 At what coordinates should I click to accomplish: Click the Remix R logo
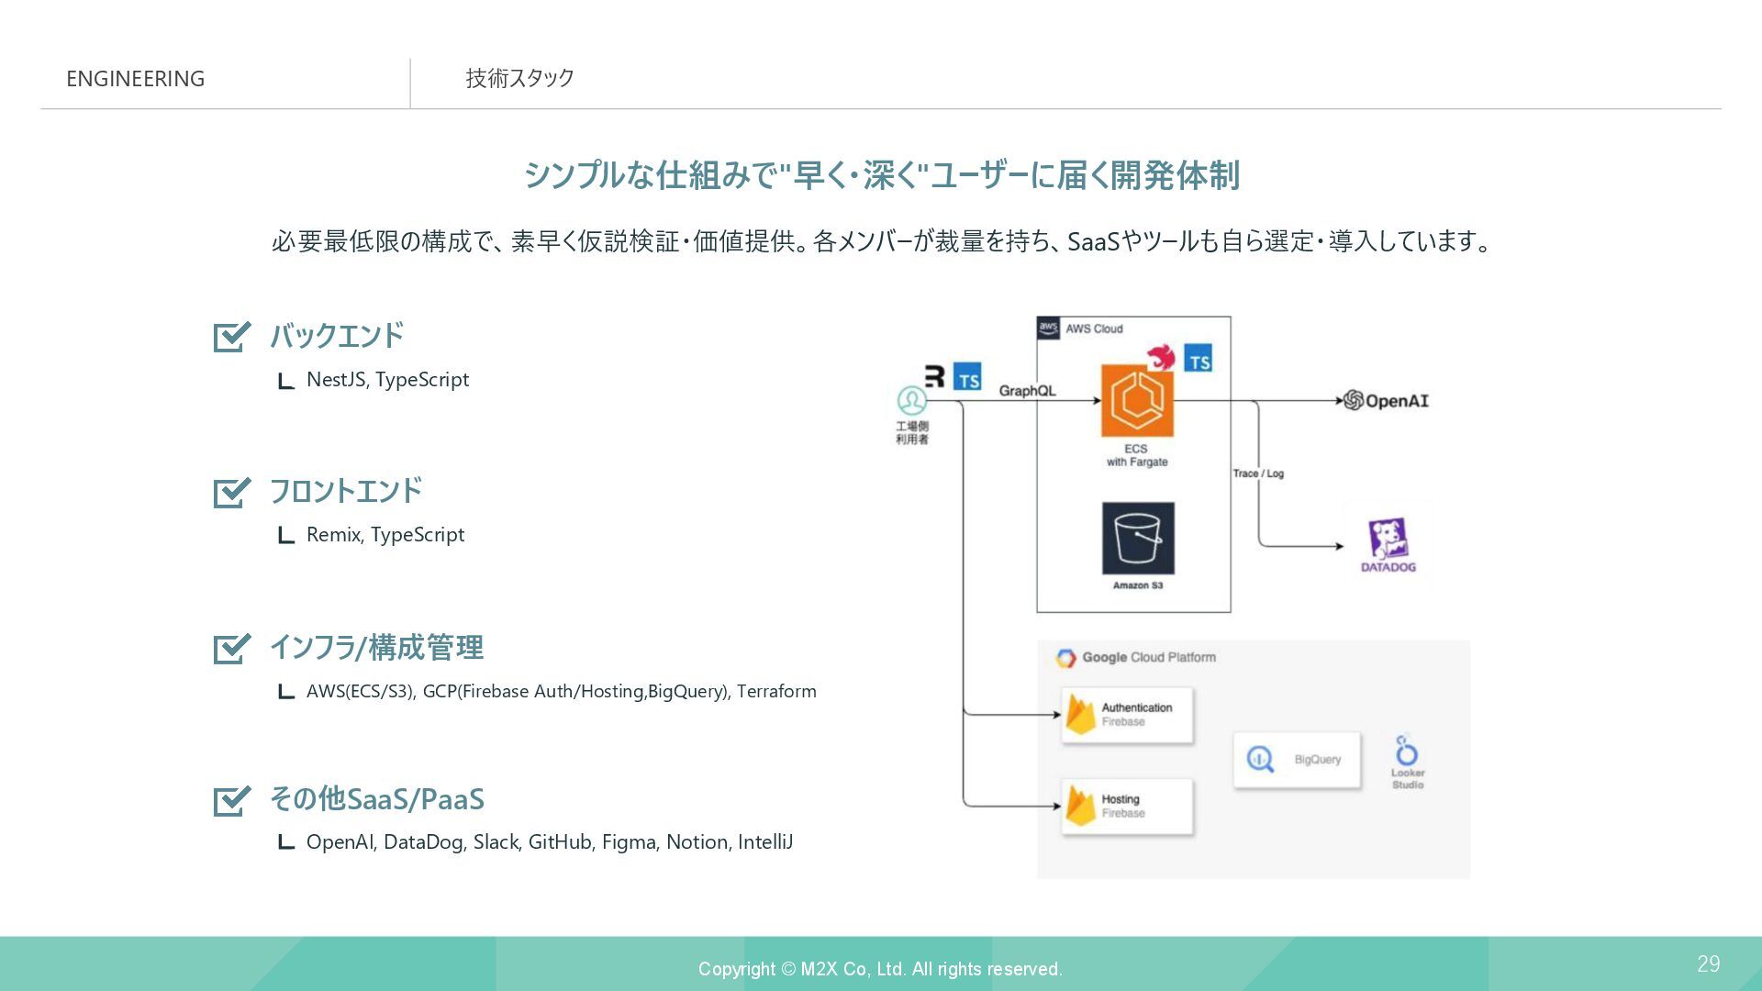coord(935,376)
